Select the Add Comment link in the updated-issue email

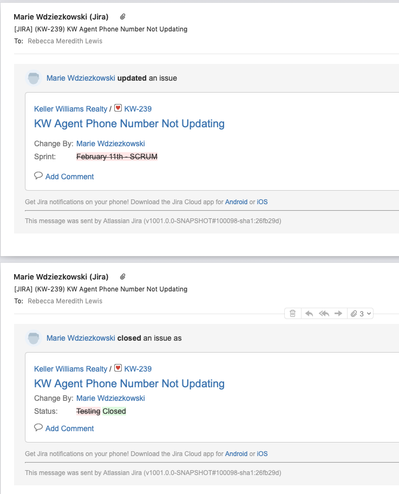[69, 176]
